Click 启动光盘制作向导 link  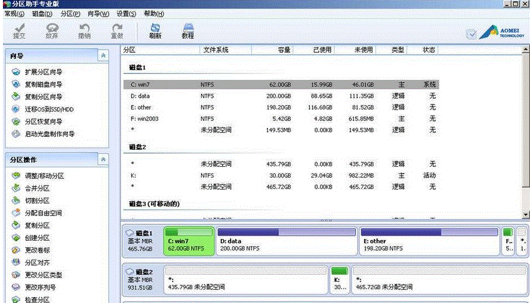click(x=49, y=134)
